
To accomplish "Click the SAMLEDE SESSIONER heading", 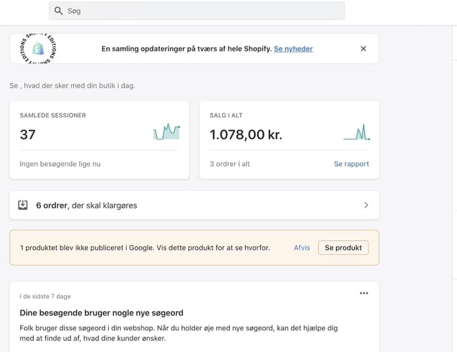I will [53, 115].
